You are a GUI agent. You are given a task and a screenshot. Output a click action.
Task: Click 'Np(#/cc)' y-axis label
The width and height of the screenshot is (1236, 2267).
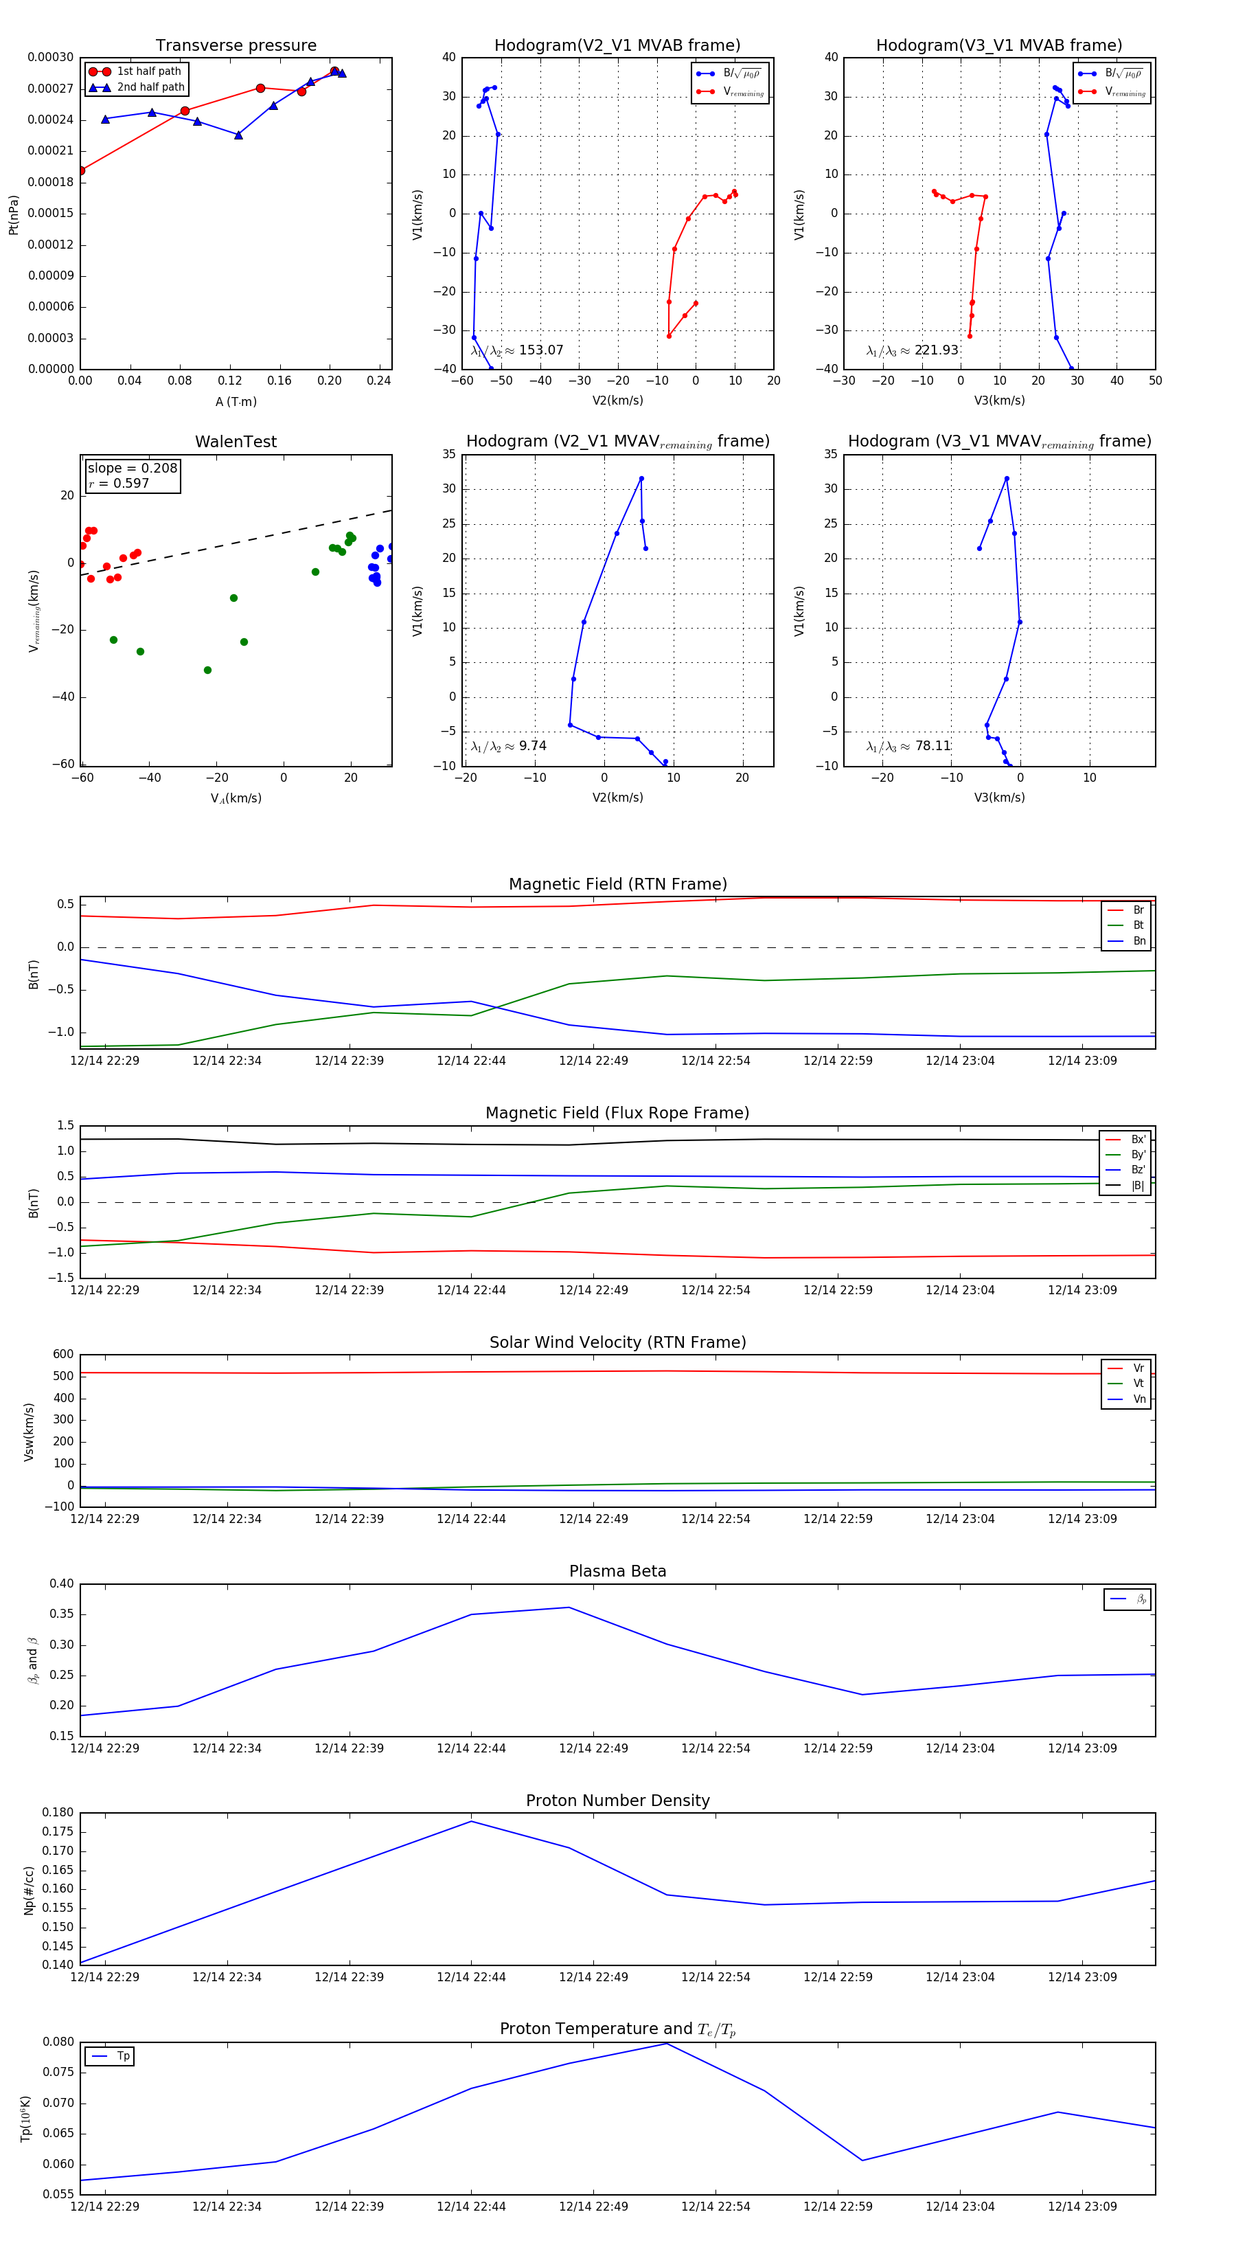coord(29,1889)
